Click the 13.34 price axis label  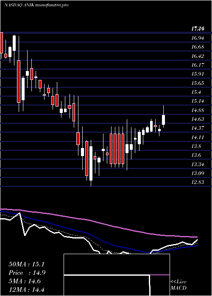198,164
